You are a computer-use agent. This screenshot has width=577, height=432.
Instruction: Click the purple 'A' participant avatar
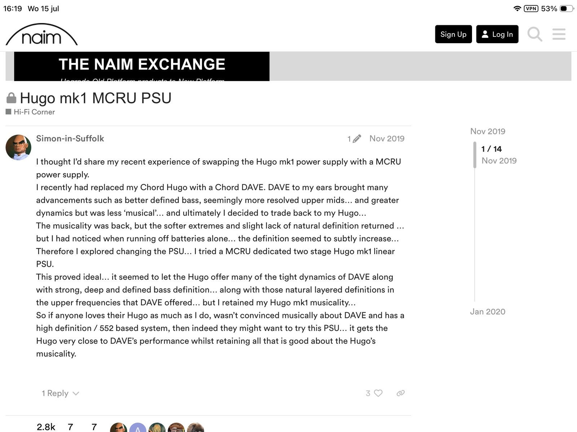[x=138, y=428]
